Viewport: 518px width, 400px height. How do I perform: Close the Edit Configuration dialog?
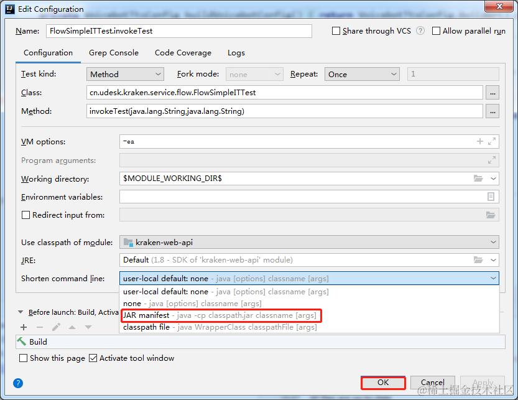tap(499, 6)
